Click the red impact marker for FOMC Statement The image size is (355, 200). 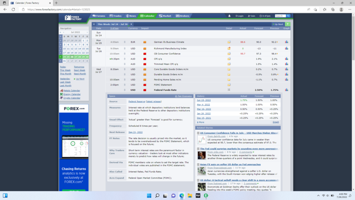point(145,85)
